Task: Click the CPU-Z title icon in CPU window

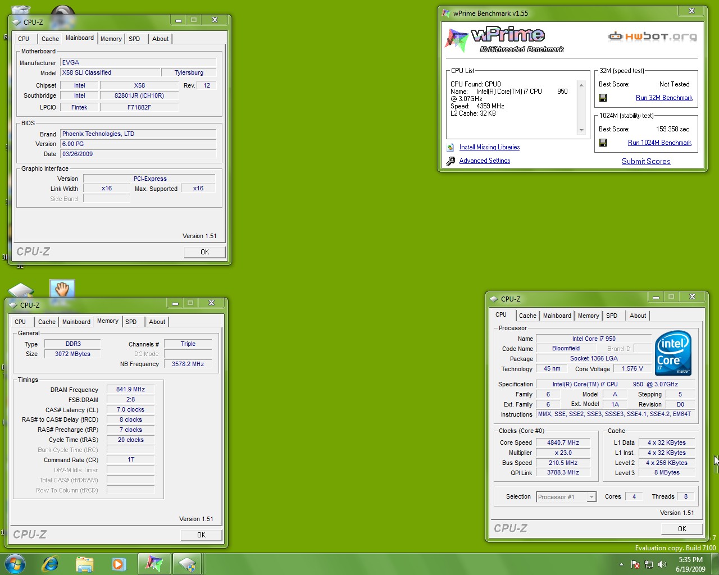Action: [x=494, y=299]
